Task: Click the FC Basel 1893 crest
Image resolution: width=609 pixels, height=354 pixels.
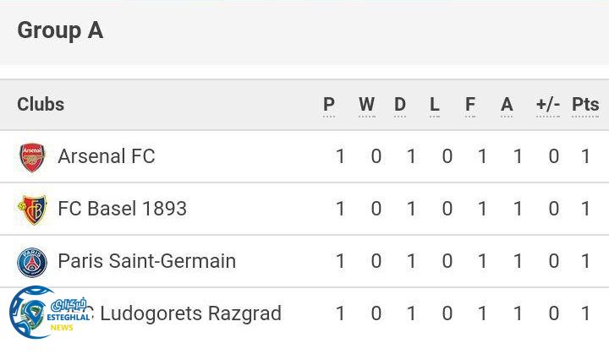Action: pyautogui.click(x=32, y=210)
